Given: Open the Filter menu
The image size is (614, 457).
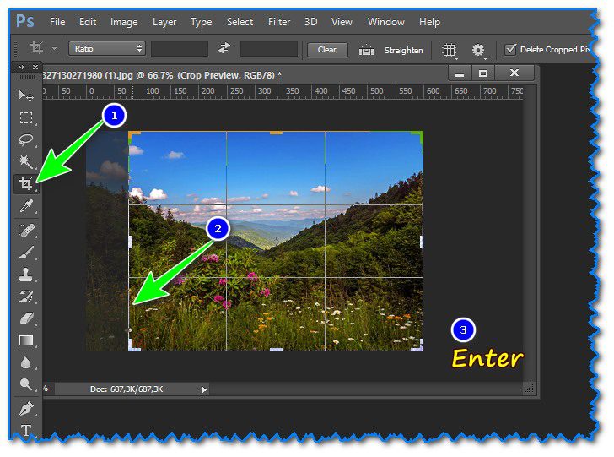Looking at the screenshot, I should pyautogui.click(x=277, y=22).
